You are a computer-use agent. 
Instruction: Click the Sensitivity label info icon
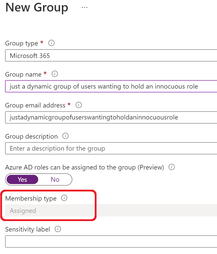[58, 229]
